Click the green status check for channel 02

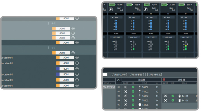tap(133, 92)
